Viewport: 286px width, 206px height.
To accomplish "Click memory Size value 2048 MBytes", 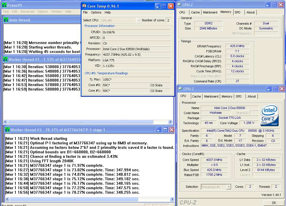I will coord(208,28).
